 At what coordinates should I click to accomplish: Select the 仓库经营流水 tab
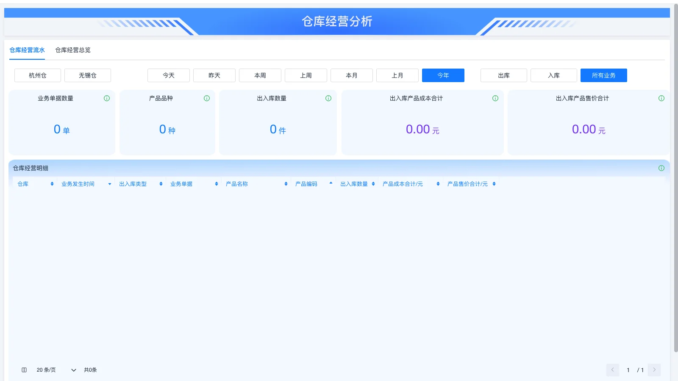pos(27,50)
